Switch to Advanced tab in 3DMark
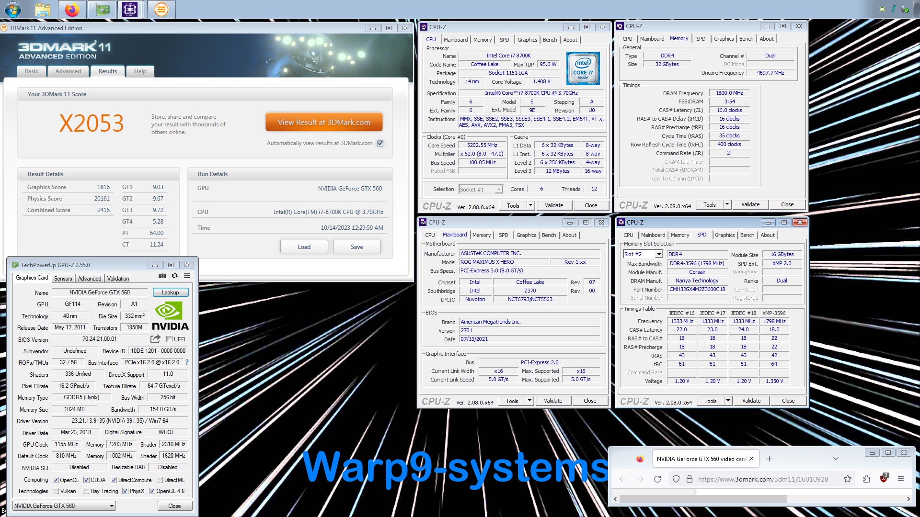Viewport: 920px width, 517px height. click(68, 71)
